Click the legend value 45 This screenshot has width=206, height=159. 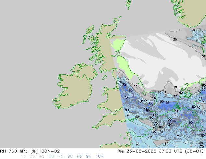pyautogui.click(x=42, y=156)
